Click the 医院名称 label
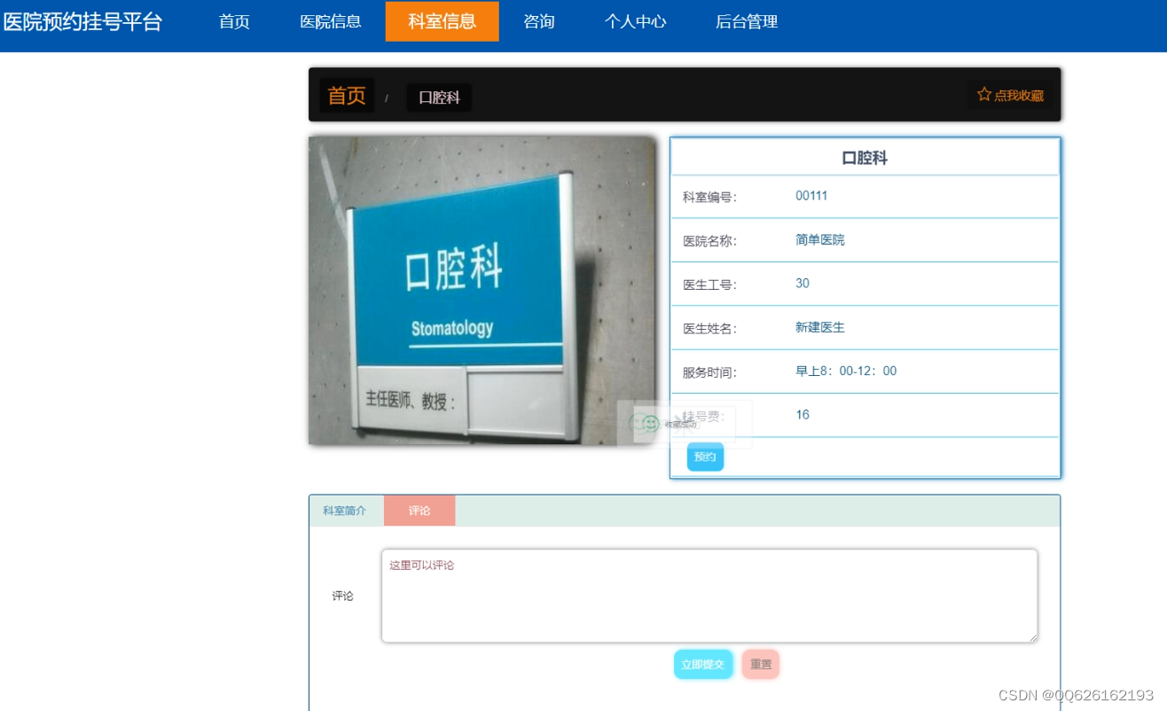Viewport: 1167px width, 711px height. [x=709, y=241]
